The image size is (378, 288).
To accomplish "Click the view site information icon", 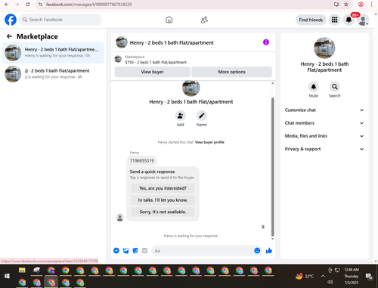I will click(x=40, y=5).
